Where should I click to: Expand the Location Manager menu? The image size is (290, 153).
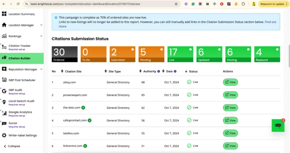tap(41, 25)
